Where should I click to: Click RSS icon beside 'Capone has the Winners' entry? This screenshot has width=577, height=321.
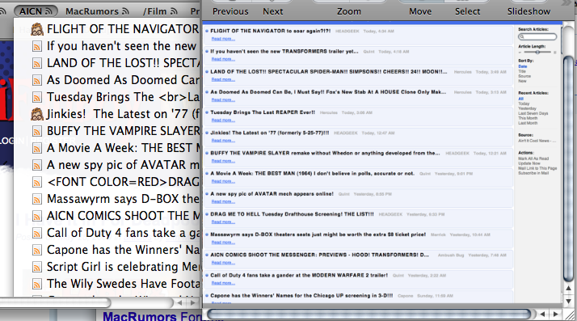pyautogui.click(x=37, y=251)
